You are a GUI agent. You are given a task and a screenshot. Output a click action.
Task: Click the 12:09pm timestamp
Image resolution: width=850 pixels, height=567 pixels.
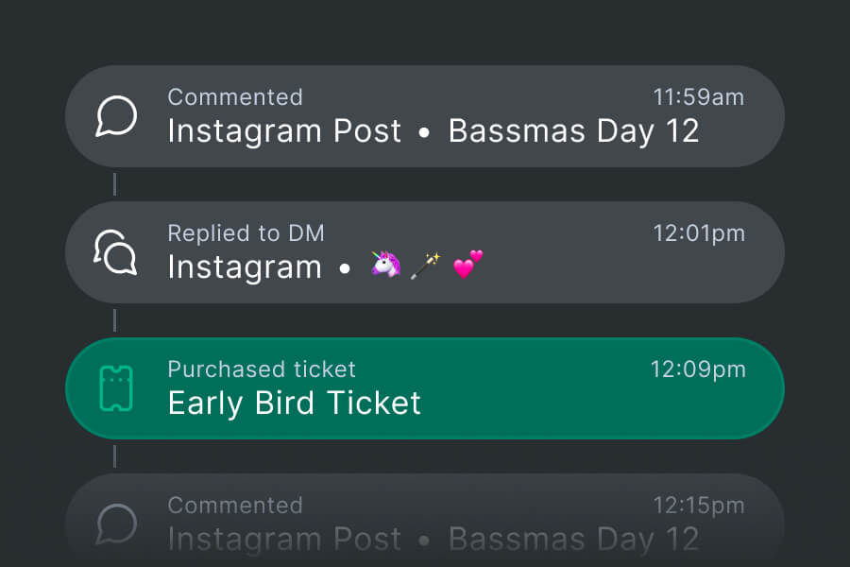698,369
